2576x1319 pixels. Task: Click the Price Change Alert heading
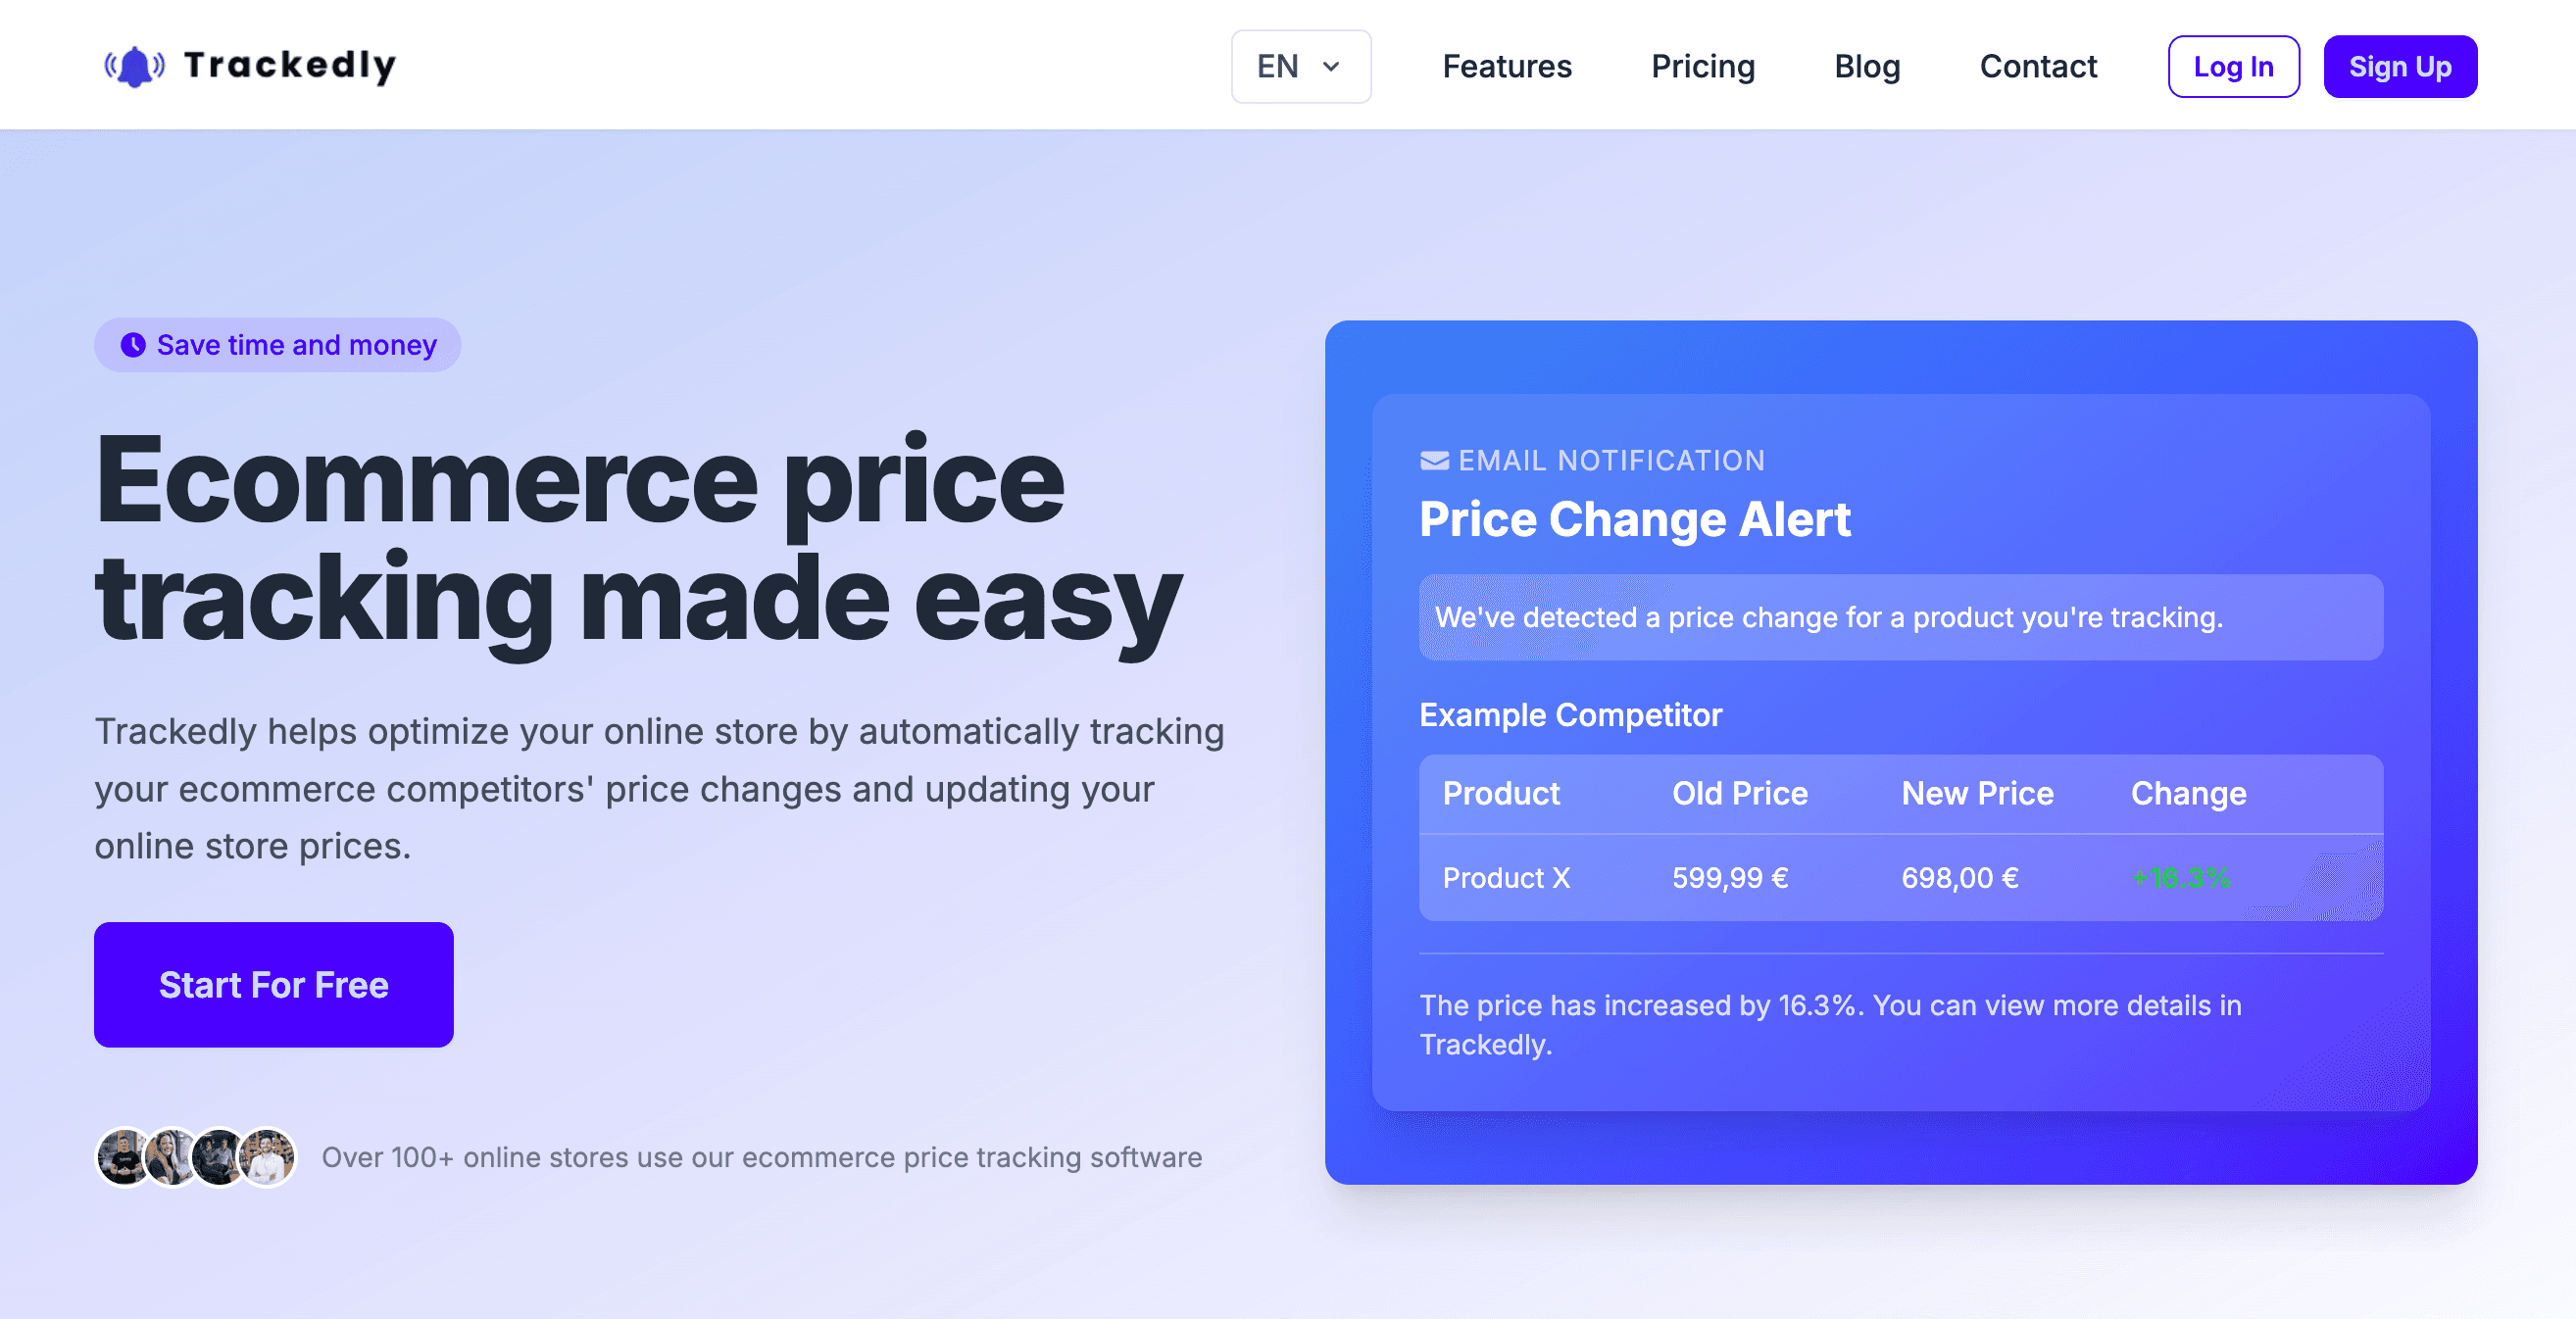1634,519
